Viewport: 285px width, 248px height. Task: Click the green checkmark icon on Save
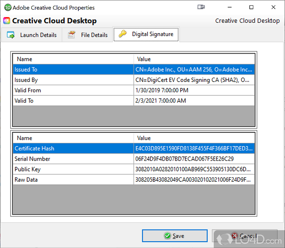167,236
